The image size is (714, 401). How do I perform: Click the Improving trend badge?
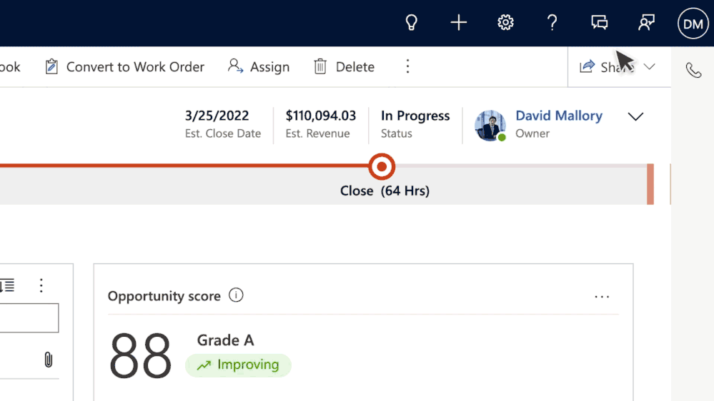(238, 365)
